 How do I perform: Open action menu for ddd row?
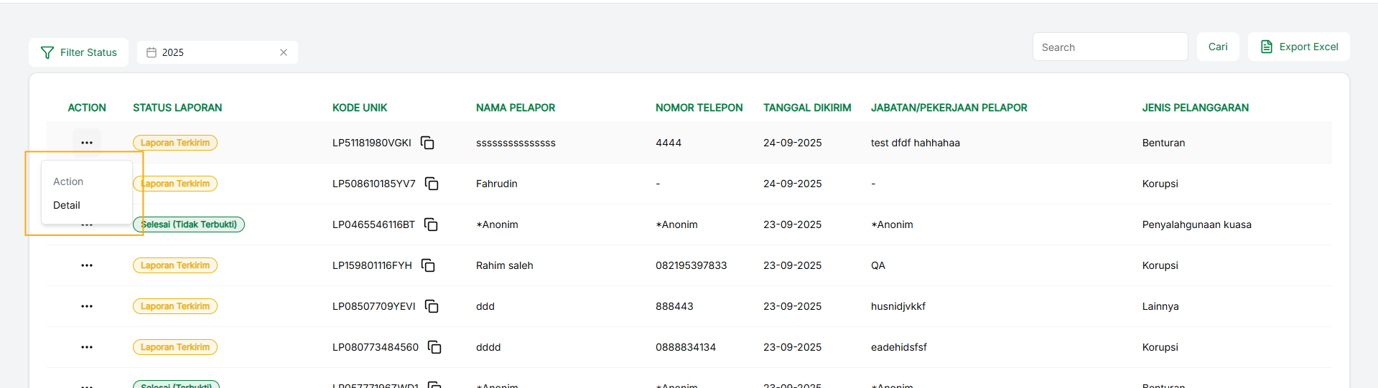pyautogui.click(x=87, y=306)
